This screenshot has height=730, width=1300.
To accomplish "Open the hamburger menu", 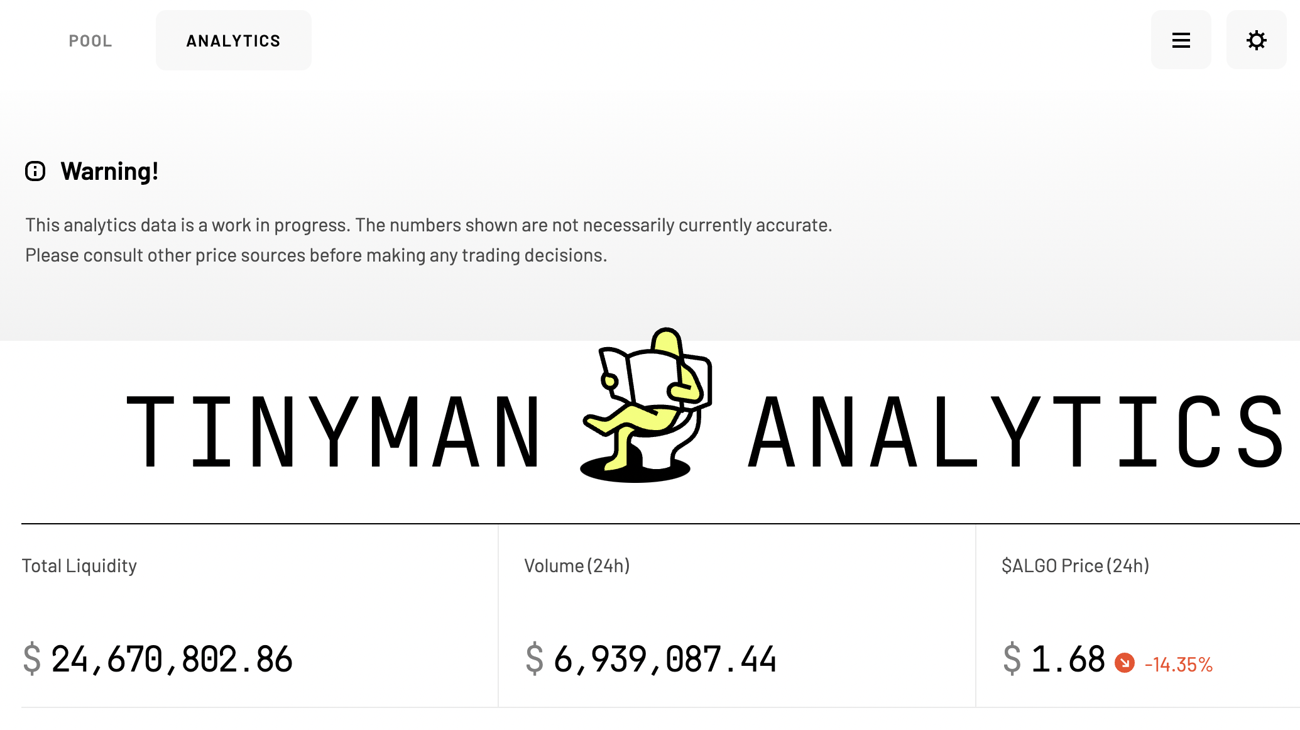I will [x=1181, y=40].
